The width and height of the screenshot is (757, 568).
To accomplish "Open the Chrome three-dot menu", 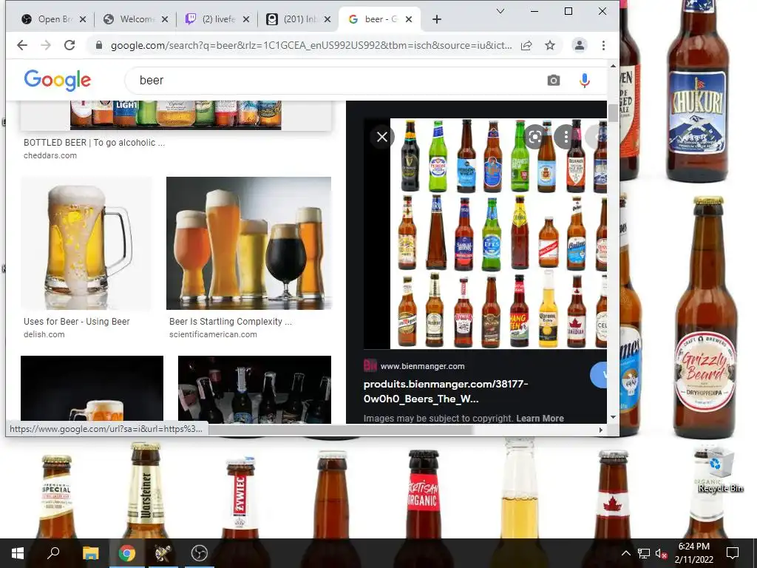I will coord(603,45).
